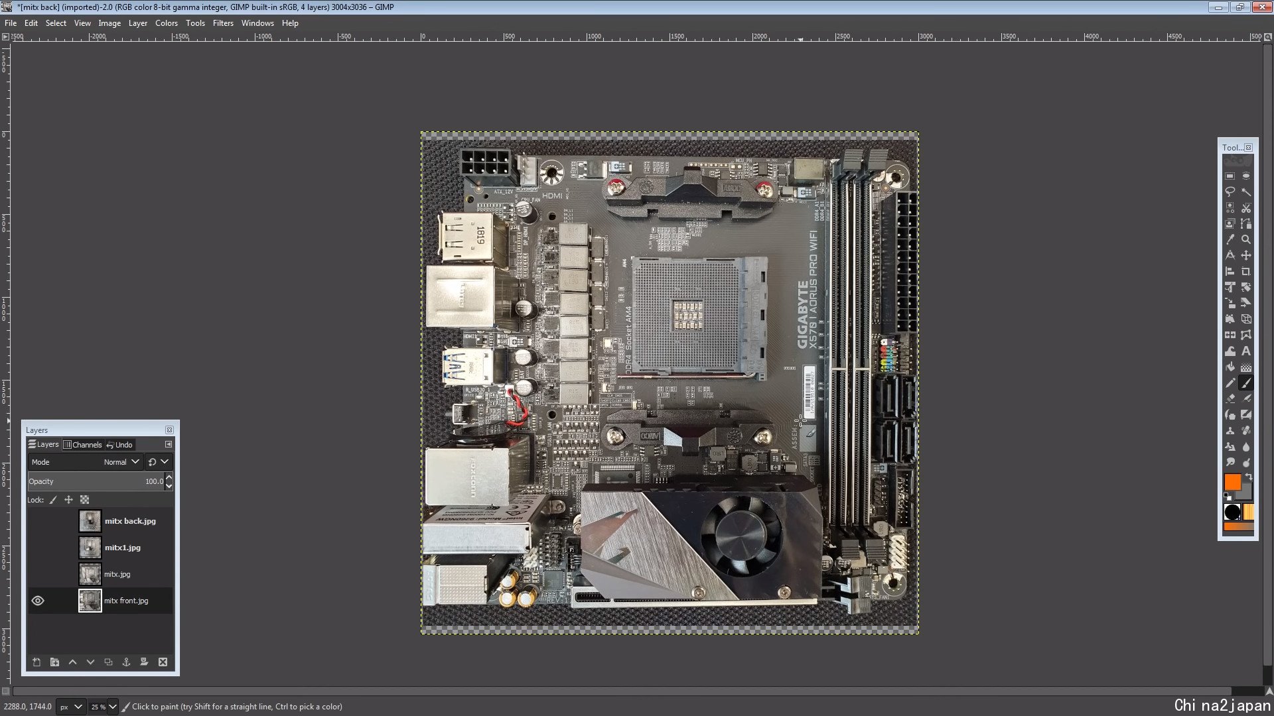The width and height of the screenshot is (1274, 716).
Task: Select the Ellipse Select tool
Action: 1246,176
